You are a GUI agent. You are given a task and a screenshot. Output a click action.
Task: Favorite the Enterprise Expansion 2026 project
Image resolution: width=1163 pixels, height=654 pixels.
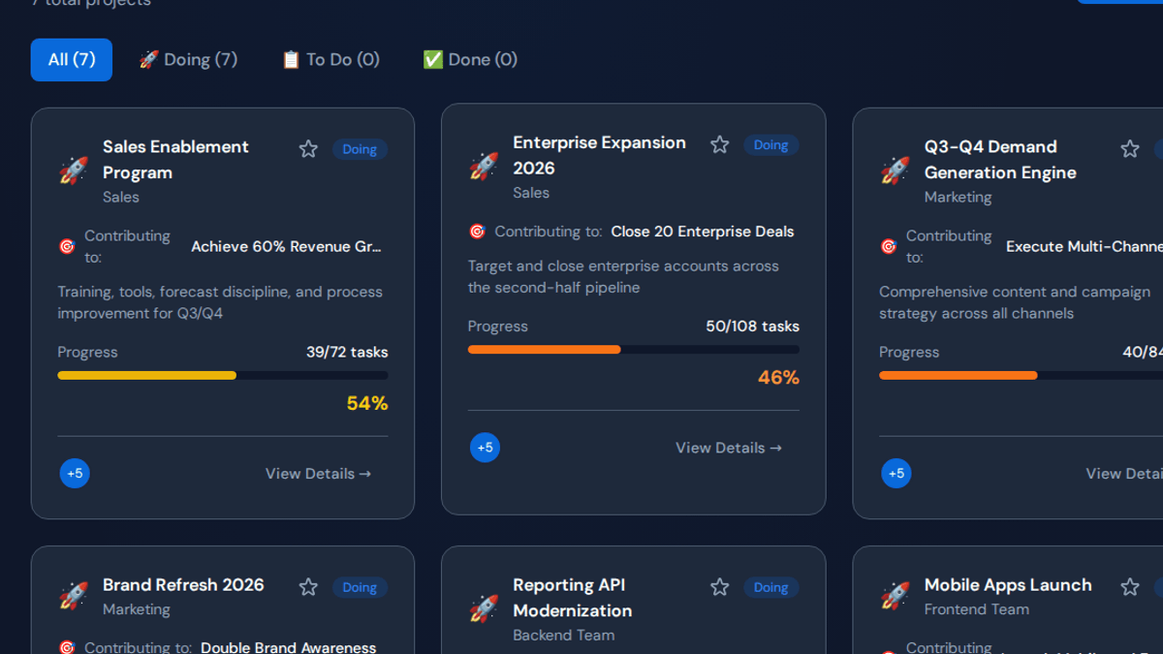719,145
